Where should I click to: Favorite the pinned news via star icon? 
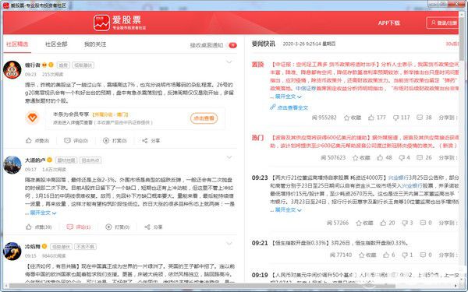(x=346, y=118)
